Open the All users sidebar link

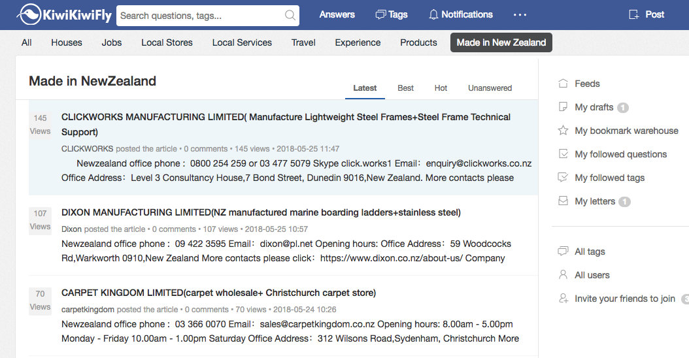point(592,275)
